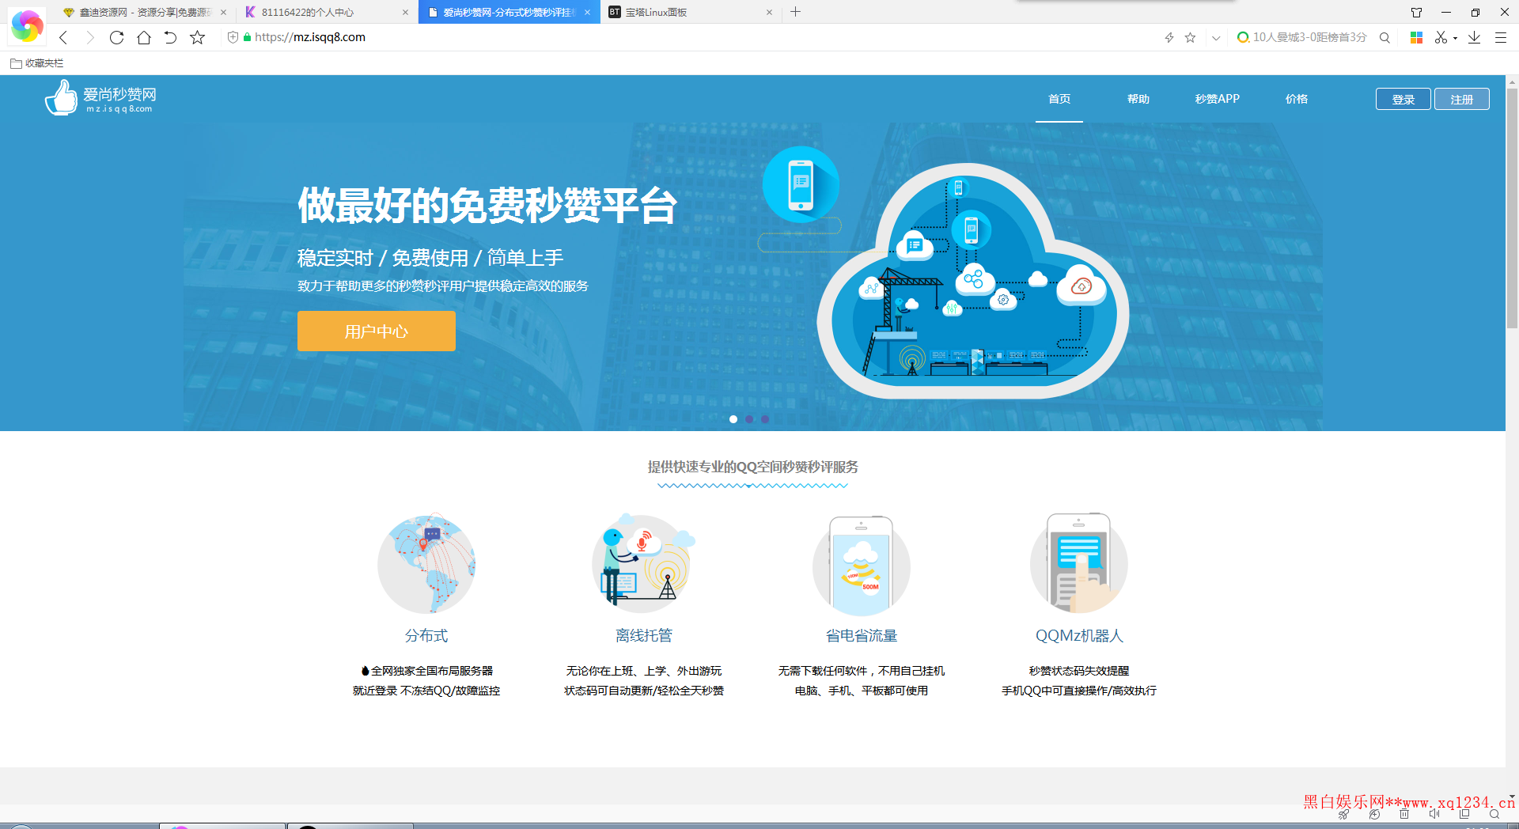Switch to the 鑫迪资源网 tab
Screen dimensions: 1519x829
click(x=145, y=12)
